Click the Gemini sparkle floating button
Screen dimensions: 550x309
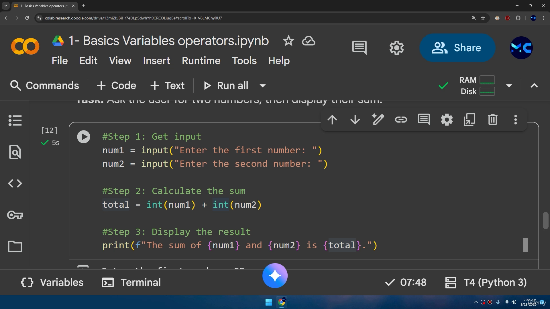275,276
